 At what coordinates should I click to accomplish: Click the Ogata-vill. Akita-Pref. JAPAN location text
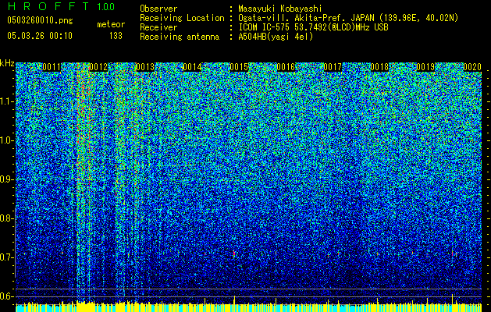click(348, 18)
